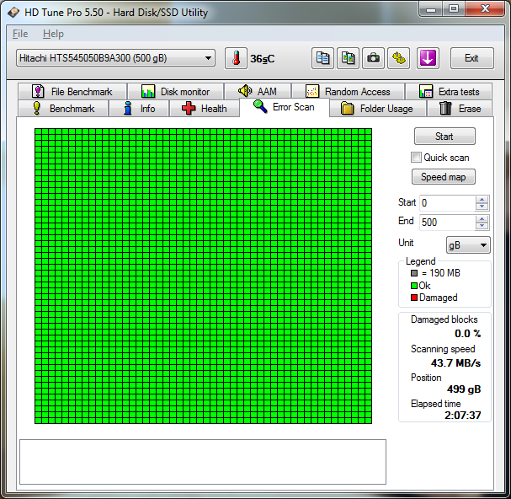
Task: Expand the Unit gB dropdown
Action: coord(468,245)
